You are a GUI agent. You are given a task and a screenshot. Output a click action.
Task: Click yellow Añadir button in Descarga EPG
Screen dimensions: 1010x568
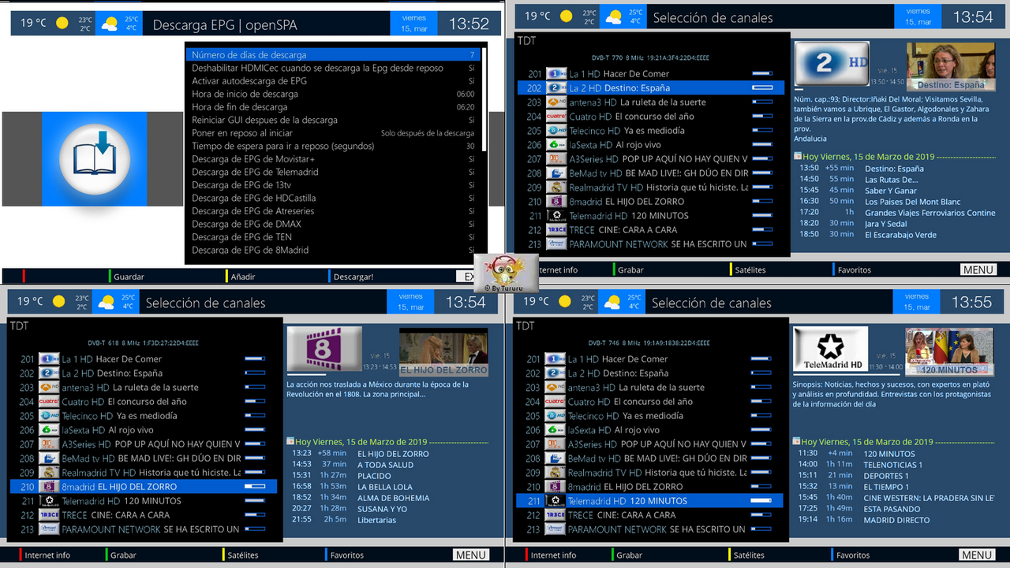click(x=241, y=277)
